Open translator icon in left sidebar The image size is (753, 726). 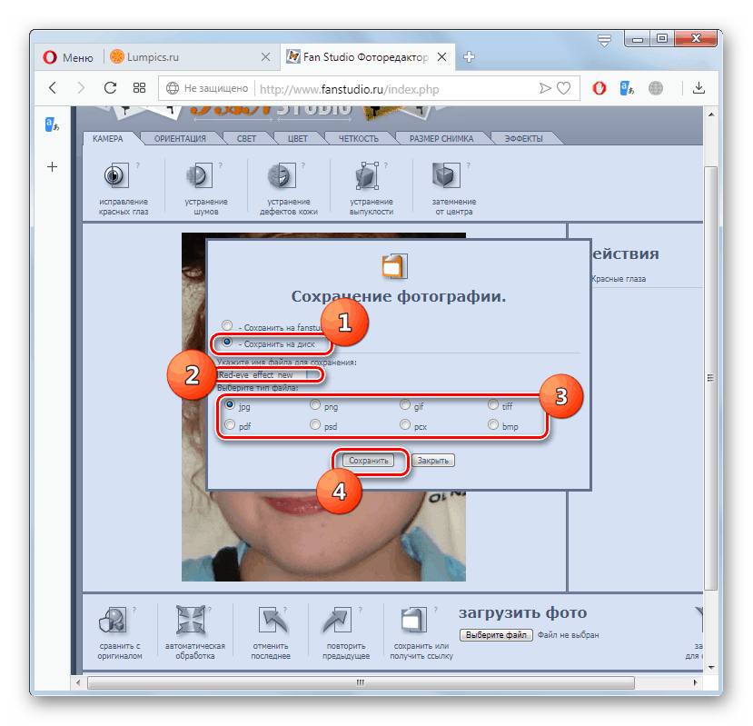pos(52,124)
